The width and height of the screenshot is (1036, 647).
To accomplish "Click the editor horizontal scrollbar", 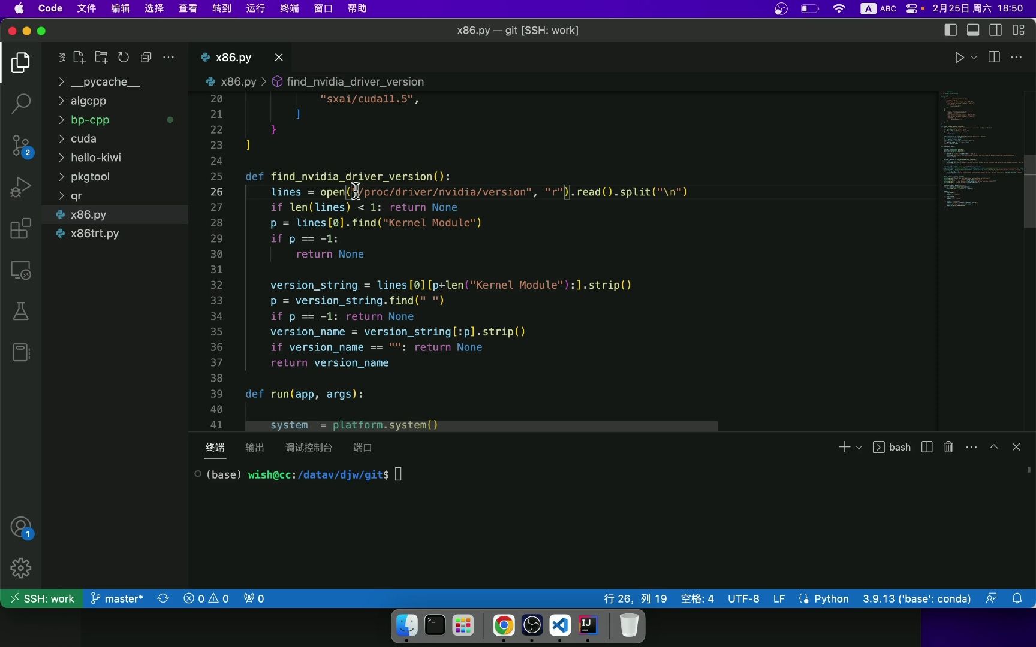I will [x=481, y=426].
